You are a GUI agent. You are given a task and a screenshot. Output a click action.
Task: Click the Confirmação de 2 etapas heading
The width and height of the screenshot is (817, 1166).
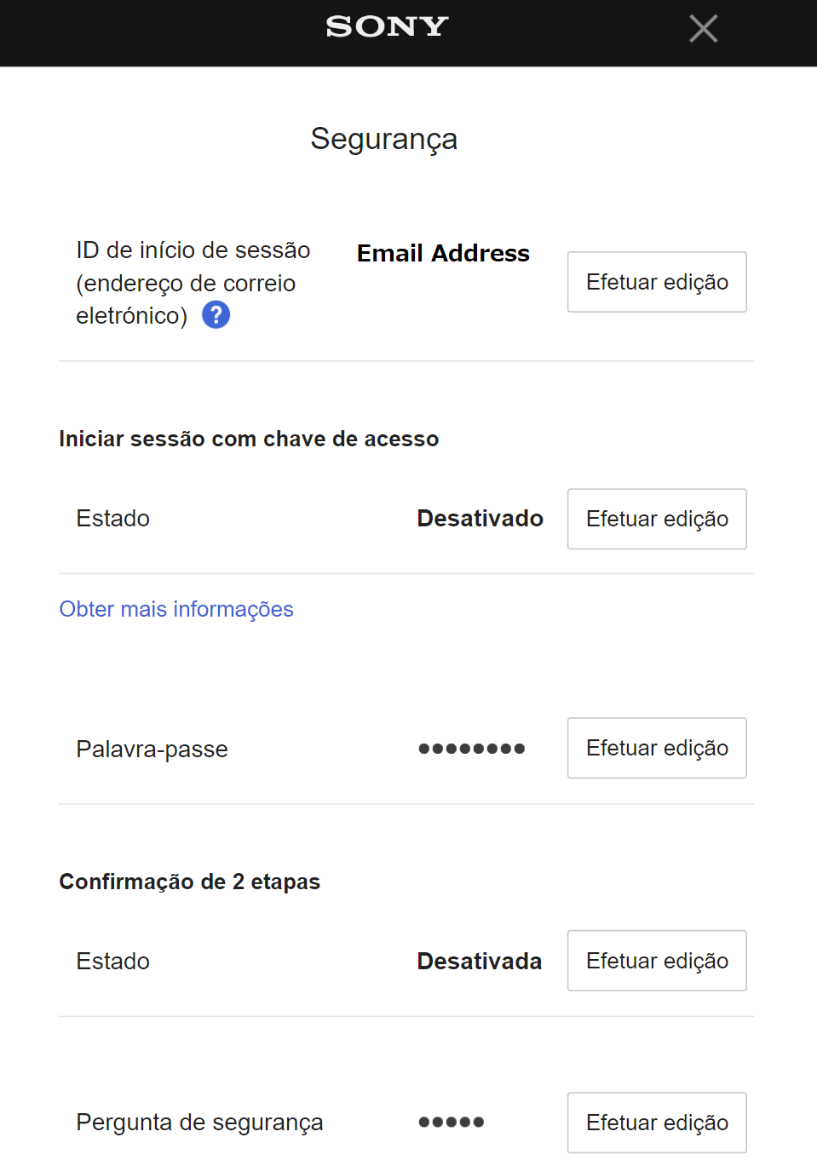(x=189, y=882)
